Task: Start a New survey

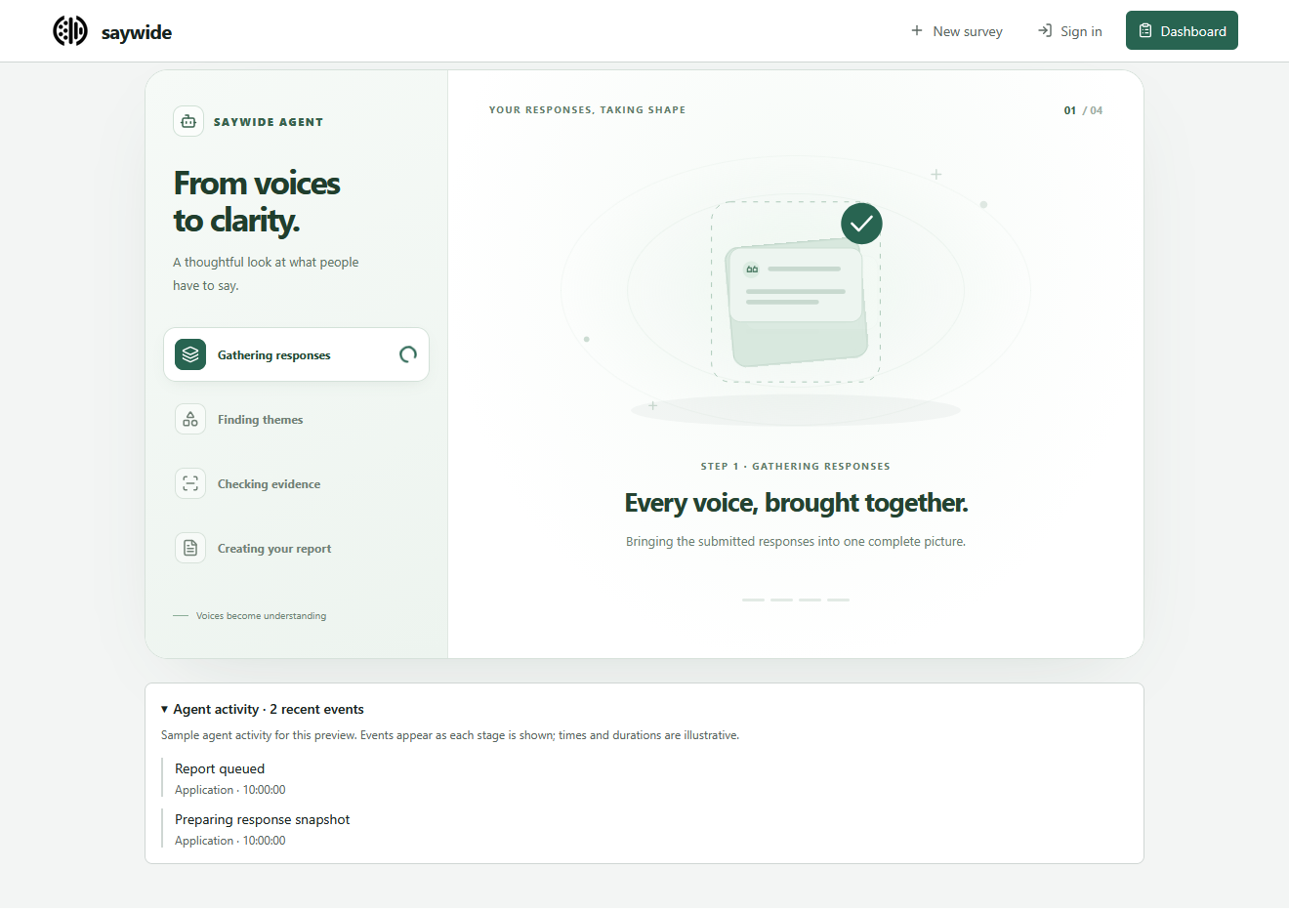Action: pyautogui.click(x=956, y=31)
